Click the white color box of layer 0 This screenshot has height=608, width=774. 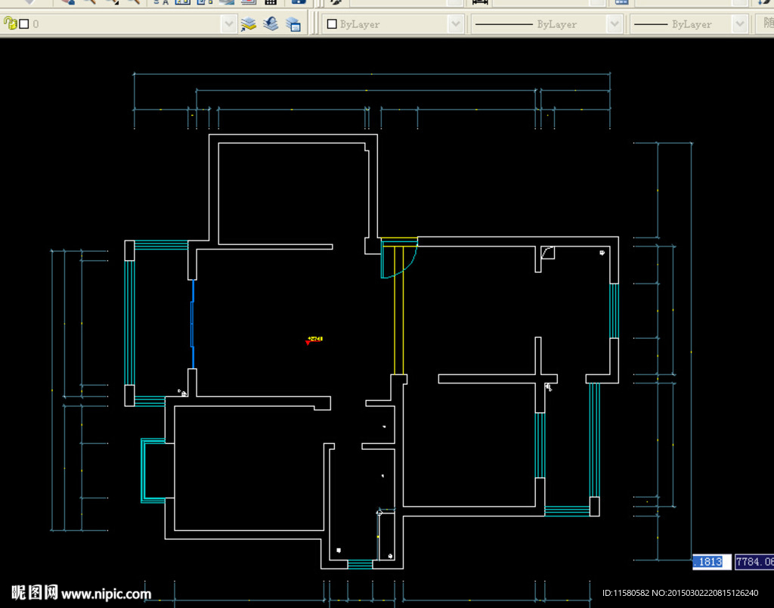coord(24,24)
